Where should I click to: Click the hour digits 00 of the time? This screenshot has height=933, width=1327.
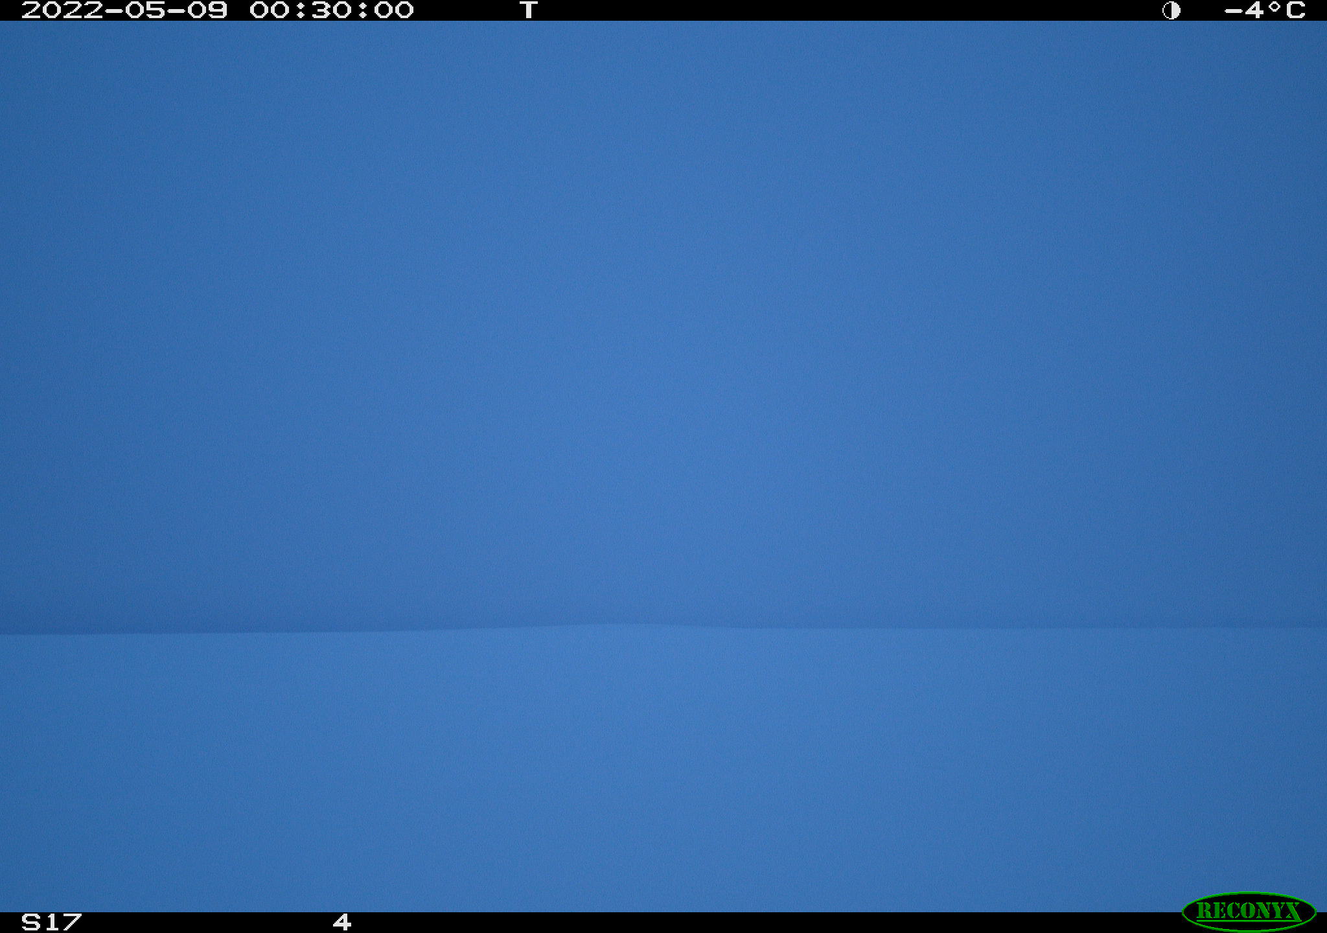coord(269,10)
